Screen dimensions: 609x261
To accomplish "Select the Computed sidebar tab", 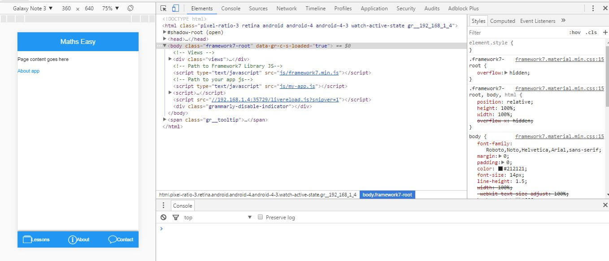I will pyautogui.click(x=502, y=21).
